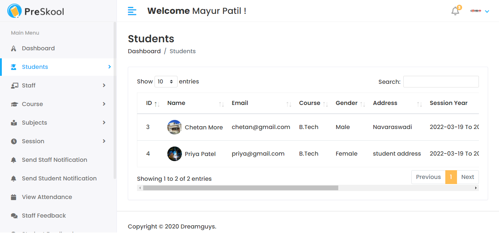Viewport: 499px width, 242px height.
Task: Click inside the Search field
Action: click(x=441, y=81)
